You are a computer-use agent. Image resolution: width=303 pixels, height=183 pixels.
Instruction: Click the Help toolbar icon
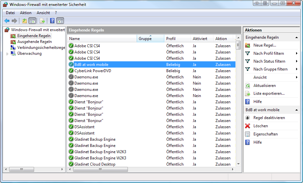click(52, 21)
